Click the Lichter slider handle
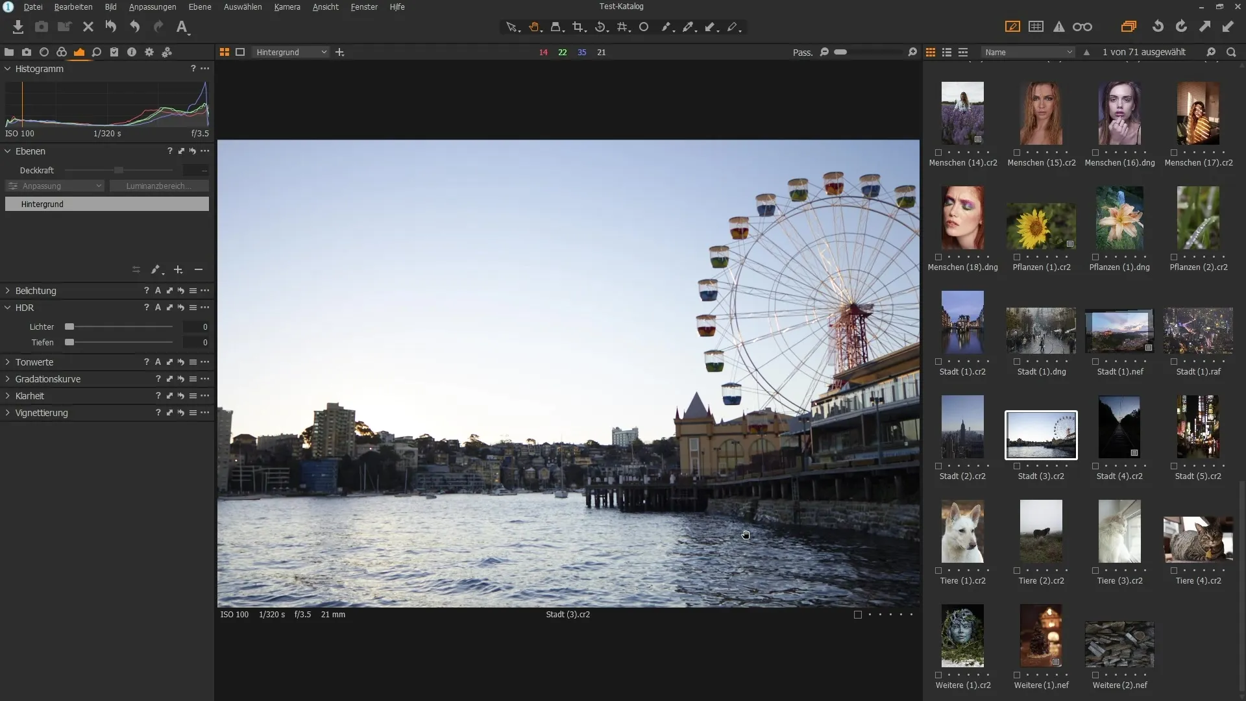Image resolution: width=1246 pixels, height=701 pixels. pyautogui.click(x=69, y=327)
